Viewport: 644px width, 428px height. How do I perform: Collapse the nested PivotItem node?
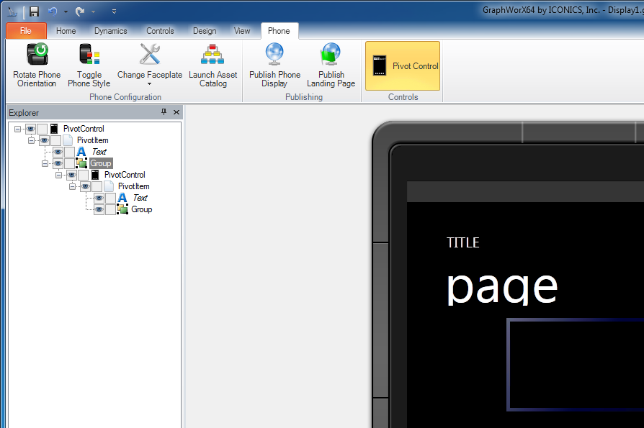coord(72,187)
